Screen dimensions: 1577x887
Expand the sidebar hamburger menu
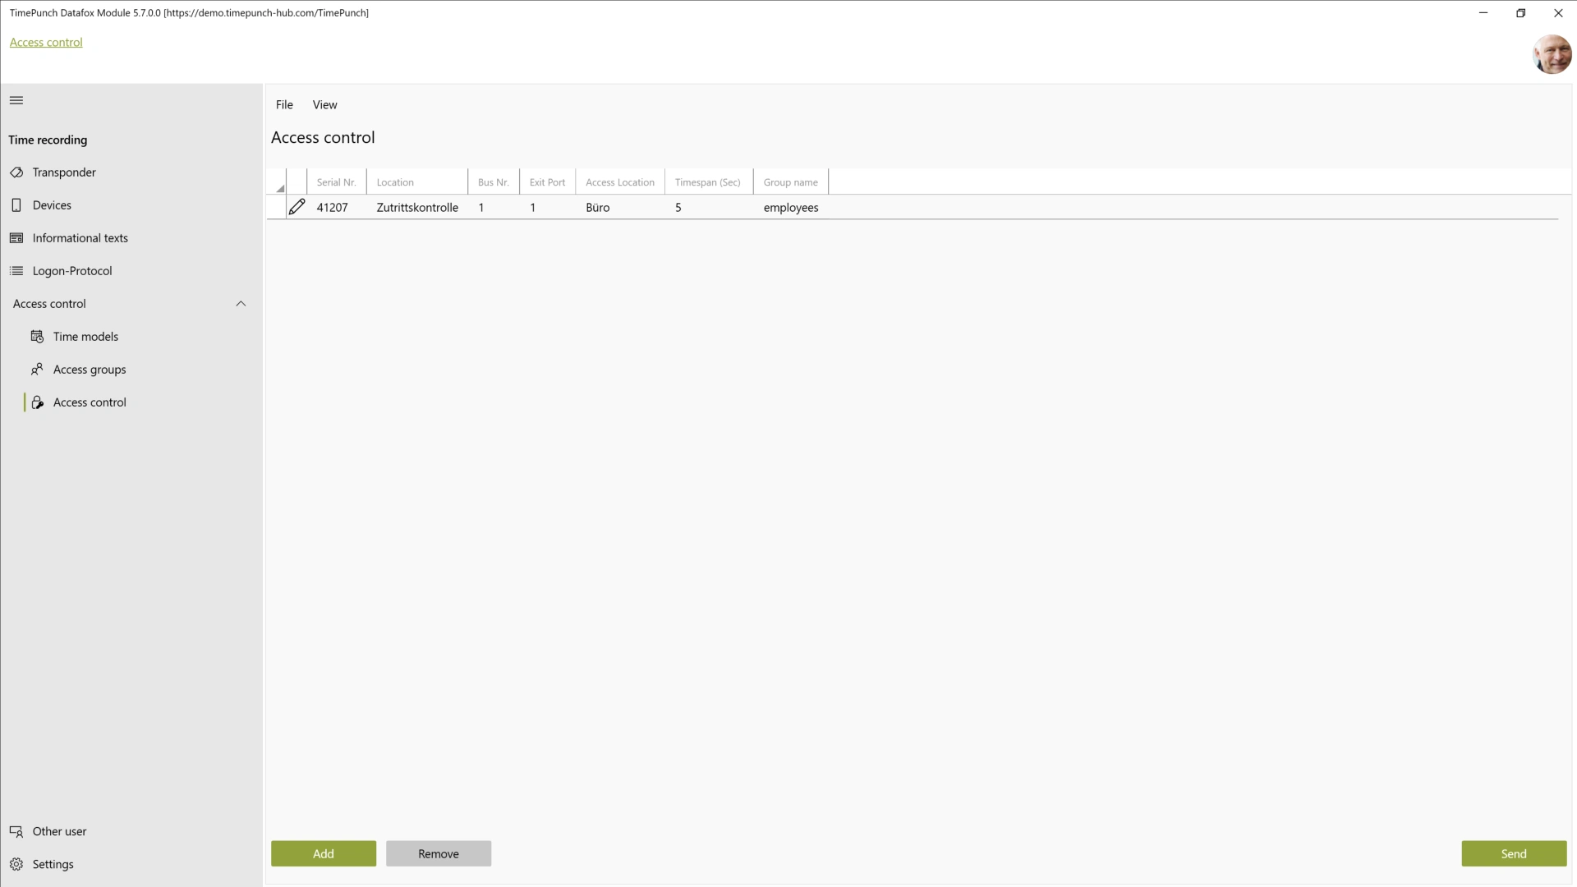[x=16, y=99]
